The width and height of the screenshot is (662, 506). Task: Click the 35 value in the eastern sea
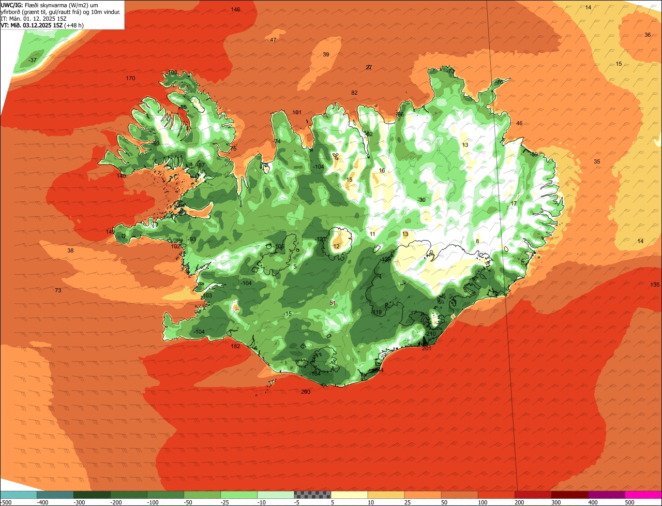click(597, 161)
